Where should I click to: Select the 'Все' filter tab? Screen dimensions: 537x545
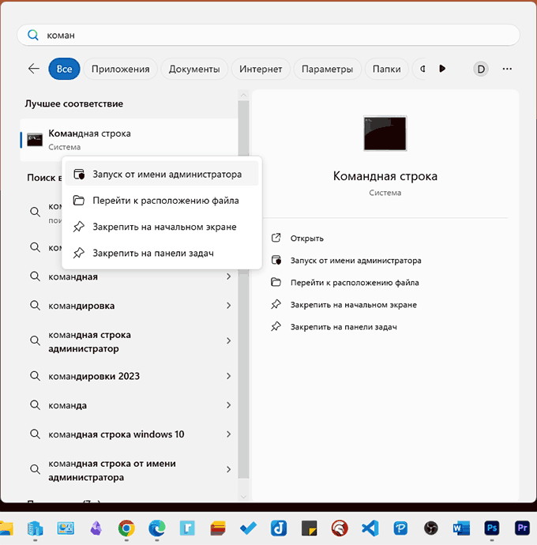64,69
